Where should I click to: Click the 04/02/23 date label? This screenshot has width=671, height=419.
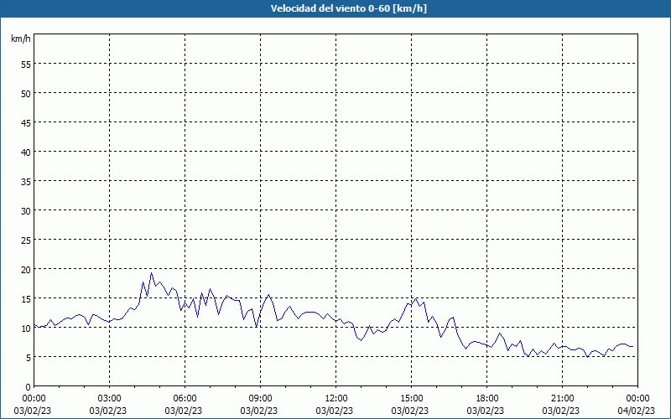(637, 411)
